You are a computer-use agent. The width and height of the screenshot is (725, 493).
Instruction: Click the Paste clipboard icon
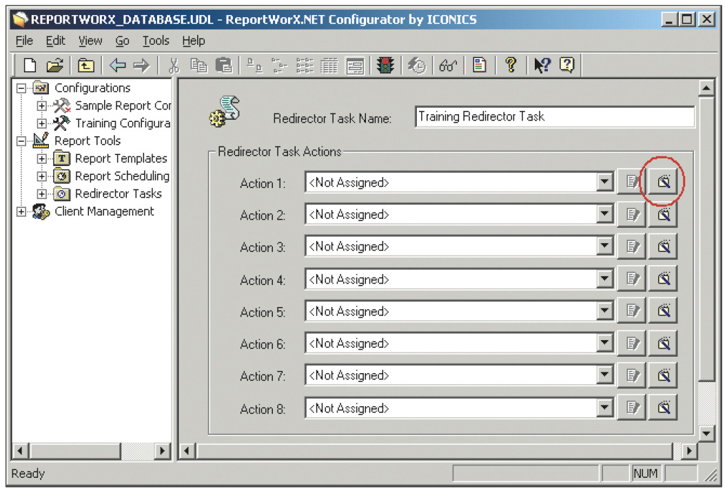click(x=224, y=65)
